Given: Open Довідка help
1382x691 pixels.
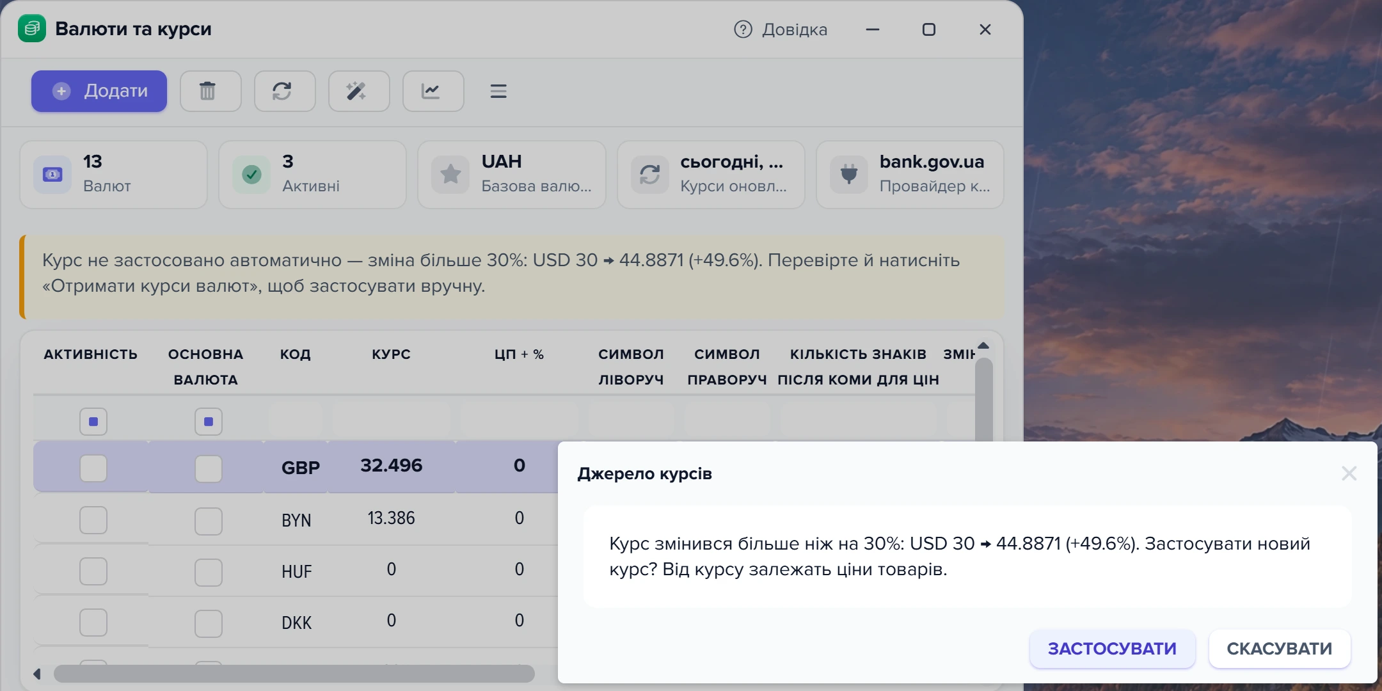Looking at the screenshot, I should [x=781, y=29].
